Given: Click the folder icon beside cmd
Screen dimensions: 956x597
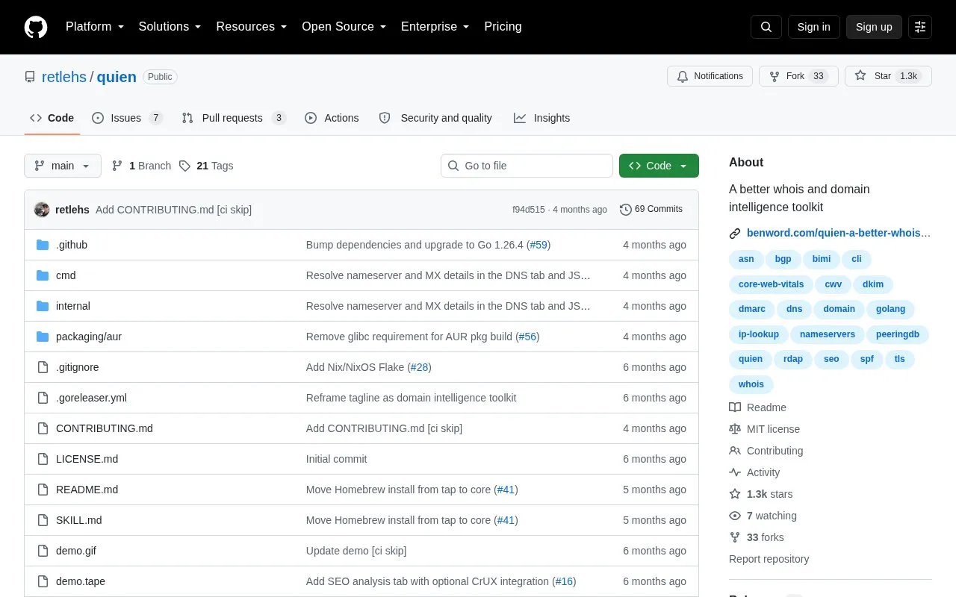Looking at the screenshot, I should pyautogui.click(x=43, y=275).
